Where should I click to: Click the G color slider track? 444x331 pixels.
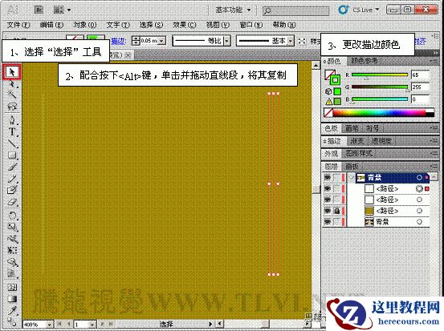click(380, 87)
